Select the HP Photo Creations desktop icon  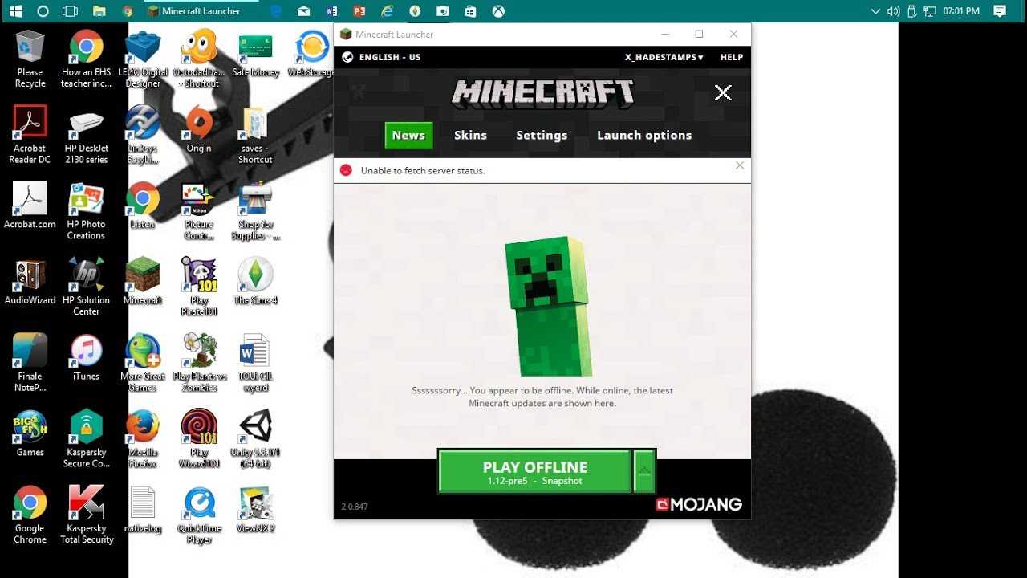point(86,211)
